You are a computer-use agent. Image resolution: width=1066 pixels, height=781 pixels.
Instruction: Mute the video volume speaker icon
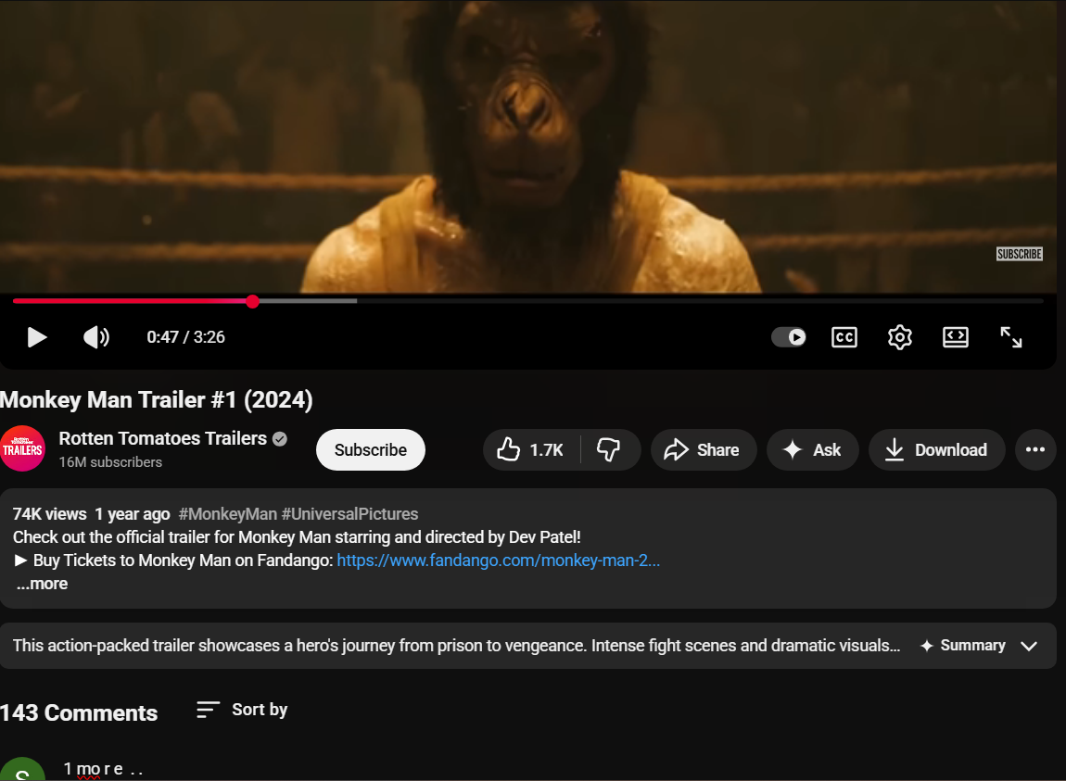click(x=95, y=337)
